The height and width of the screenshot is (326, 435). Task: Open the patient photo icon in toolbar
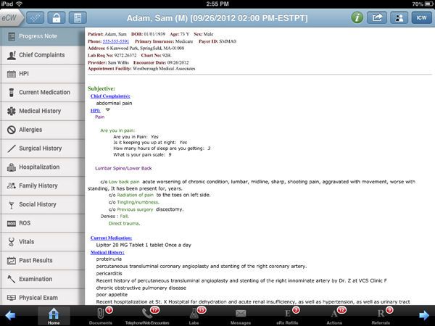[399, 17]
